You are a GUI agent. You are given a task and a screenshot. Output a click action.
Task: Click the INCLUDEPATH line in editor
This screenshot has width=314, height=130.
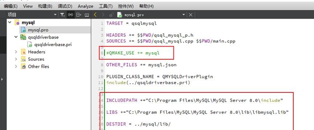pos(195,100)
